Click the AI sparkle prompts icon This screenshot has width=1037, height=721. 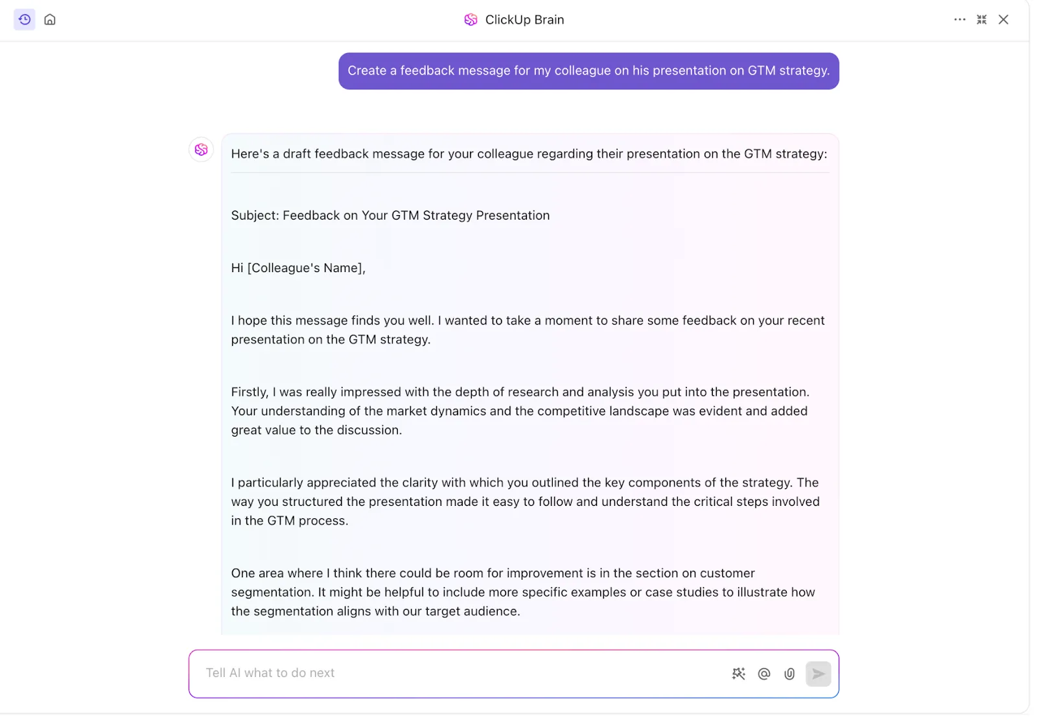[x=739, y=674]
